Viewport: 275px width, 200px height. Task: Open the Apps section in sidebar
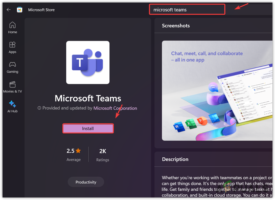click(12, 47)
